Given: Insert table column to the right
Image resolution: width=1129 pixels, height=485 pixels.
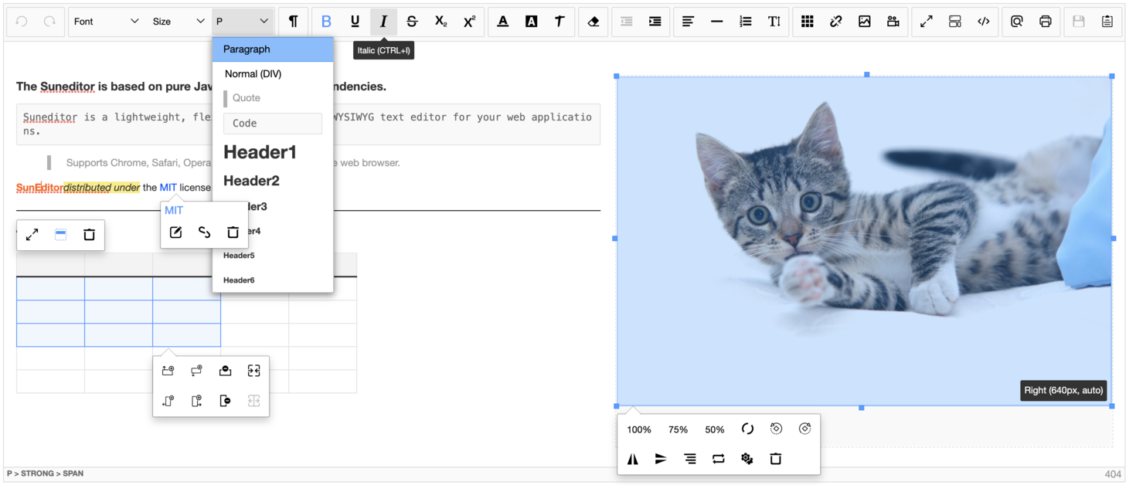Looking at the screenshot, I should click(x=196, y=401).
